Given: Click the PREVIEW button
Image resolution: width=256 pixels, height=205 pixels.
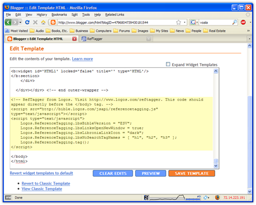Looking at the screenshot, I should click(x=151, y=173).
